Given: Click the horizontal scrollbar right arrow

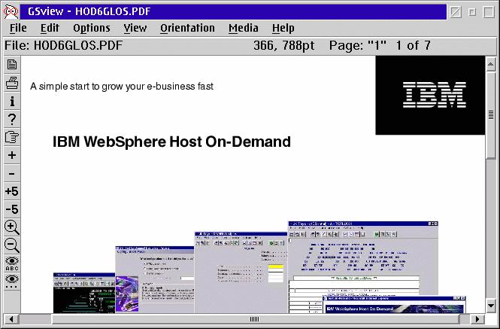Looking at the screenshot, I should click(477, 318).
